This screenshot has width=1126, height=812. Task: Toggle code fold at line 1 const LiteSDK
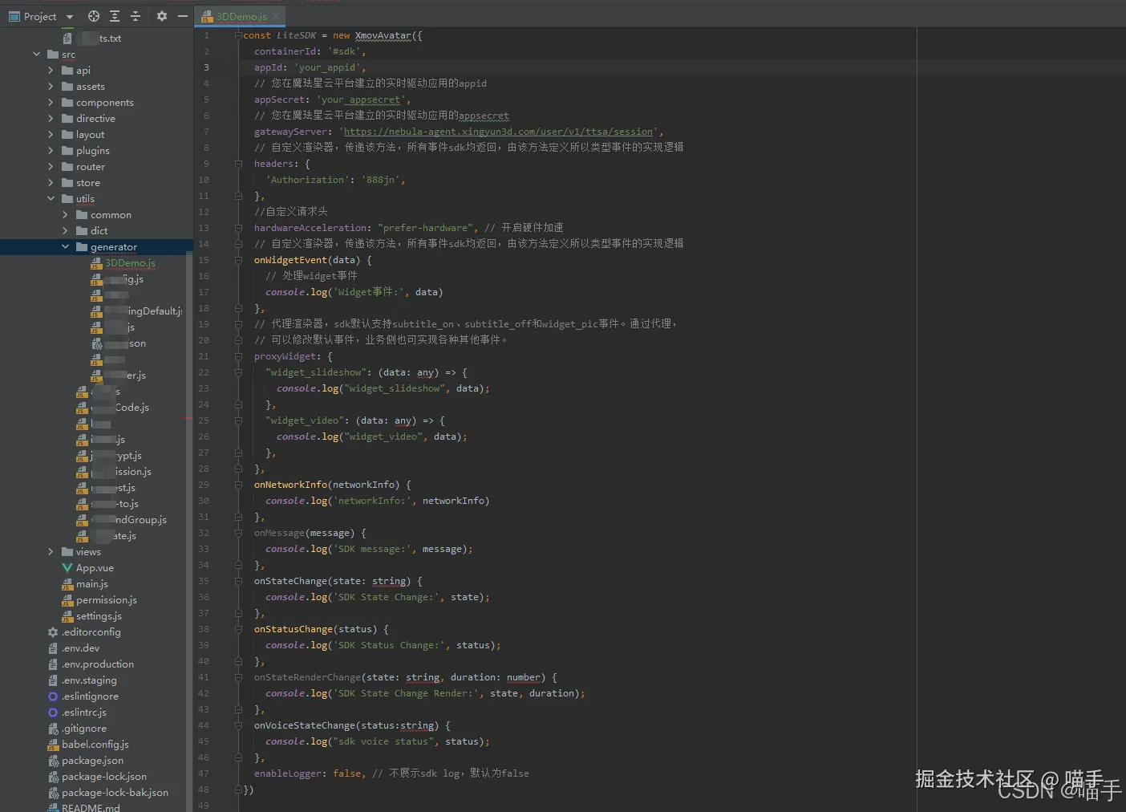[x=238, y=35]
